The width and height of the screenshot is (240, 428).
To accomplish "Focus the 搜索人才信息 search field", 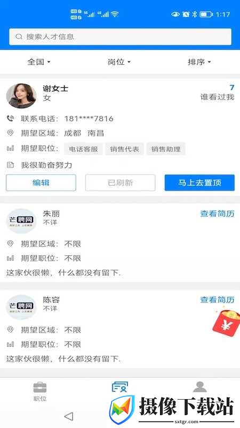I will [121, 36].
